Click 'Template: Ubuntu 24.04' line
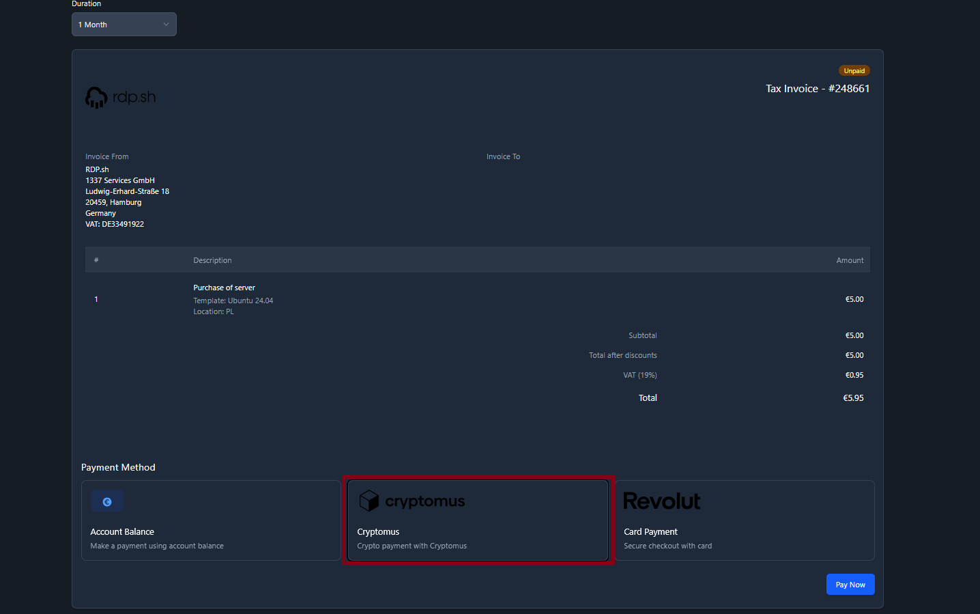980x614 pixels. pos(233,301)
